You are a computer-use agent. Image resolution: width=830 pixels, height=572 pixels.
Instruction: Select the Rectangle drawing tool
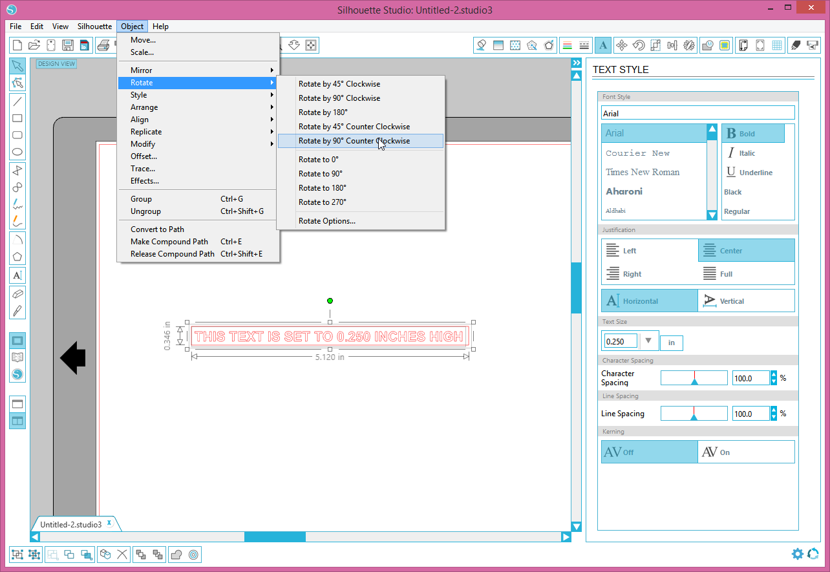(x=17, y=118)
